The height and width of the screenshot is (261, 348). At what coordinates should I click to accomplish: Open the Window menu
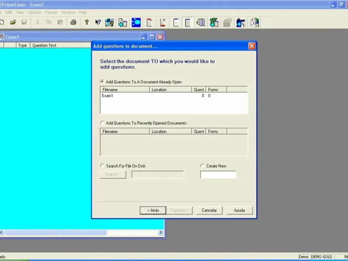click(68, 12)
